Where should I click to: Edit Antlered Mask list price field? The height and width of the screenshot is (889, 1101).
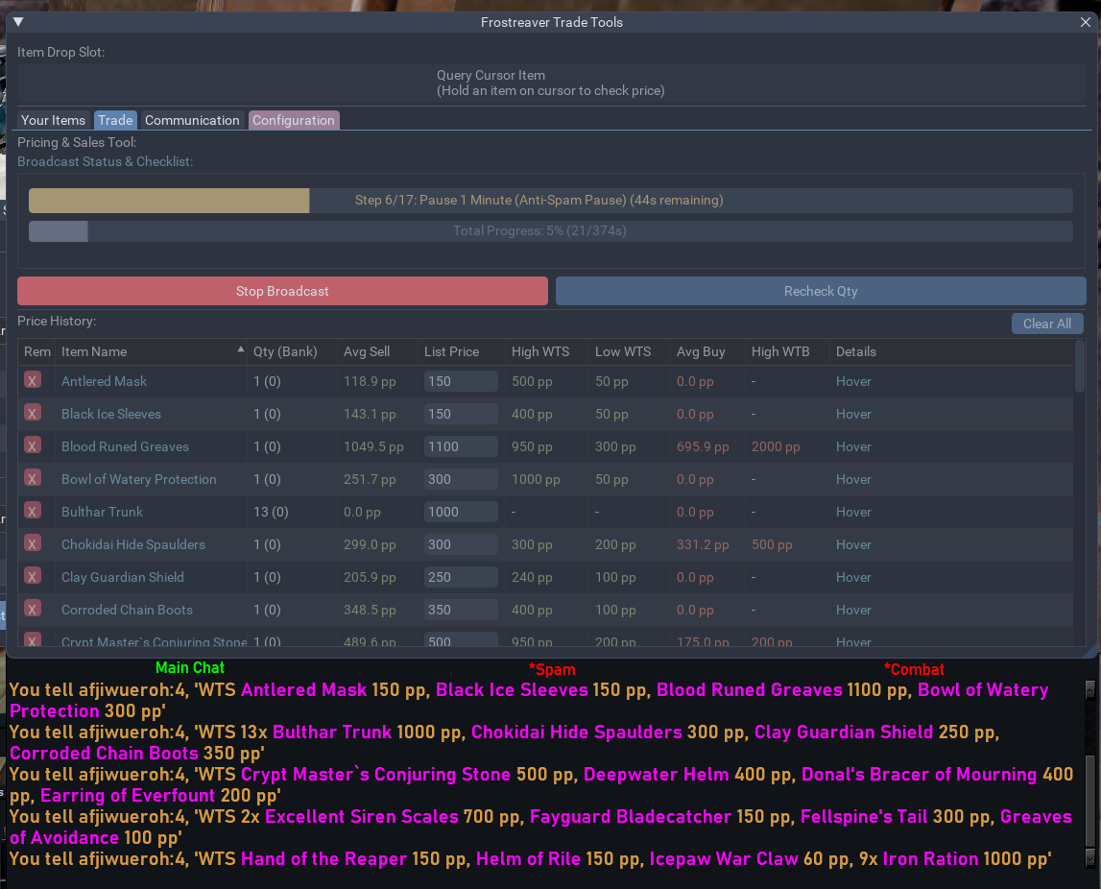pyautogui.click(x=461, y=381)
